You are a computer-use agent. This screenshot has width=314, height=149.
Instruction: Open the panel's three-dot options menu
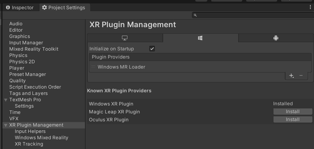(310, 7)
